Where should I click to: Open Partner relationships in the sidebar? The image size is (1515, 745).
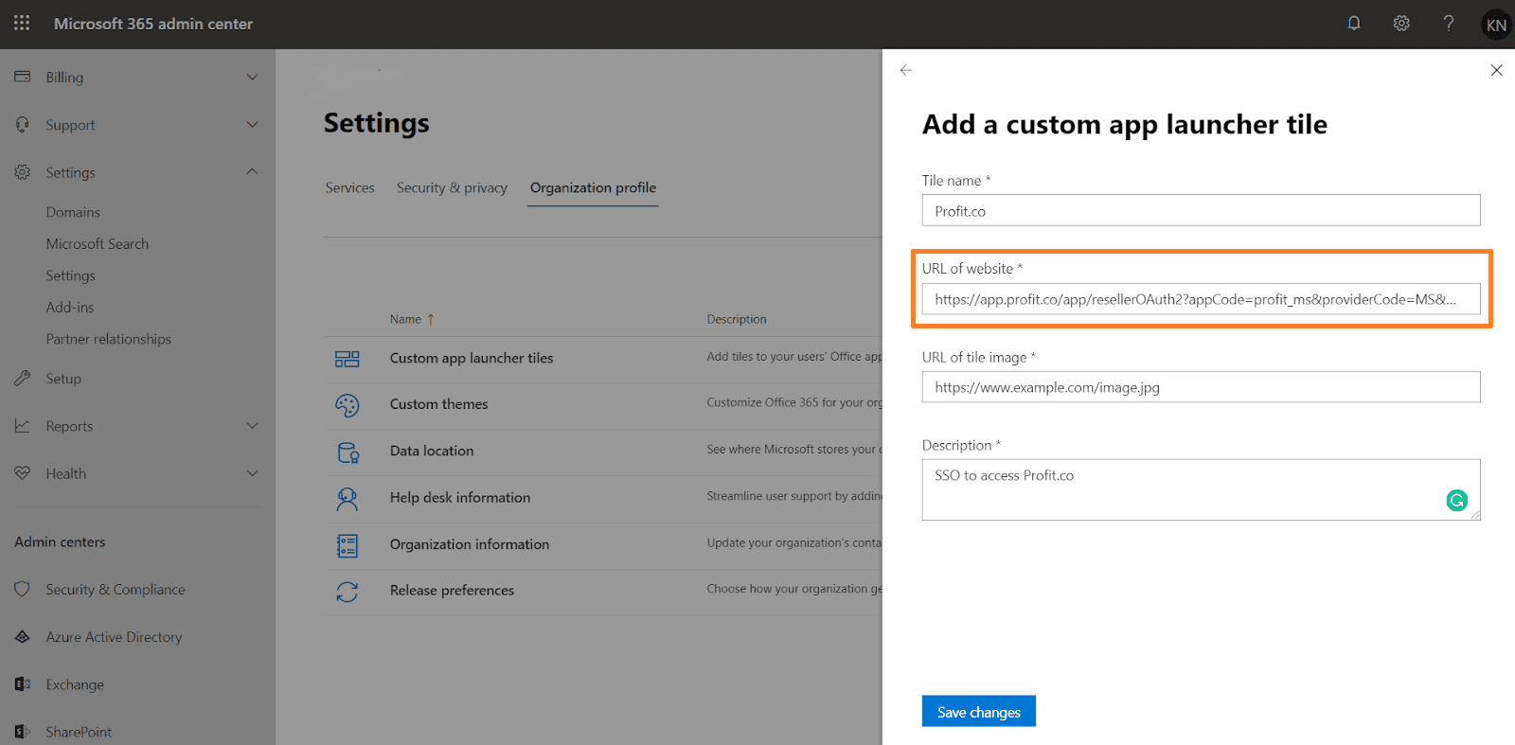109,339
